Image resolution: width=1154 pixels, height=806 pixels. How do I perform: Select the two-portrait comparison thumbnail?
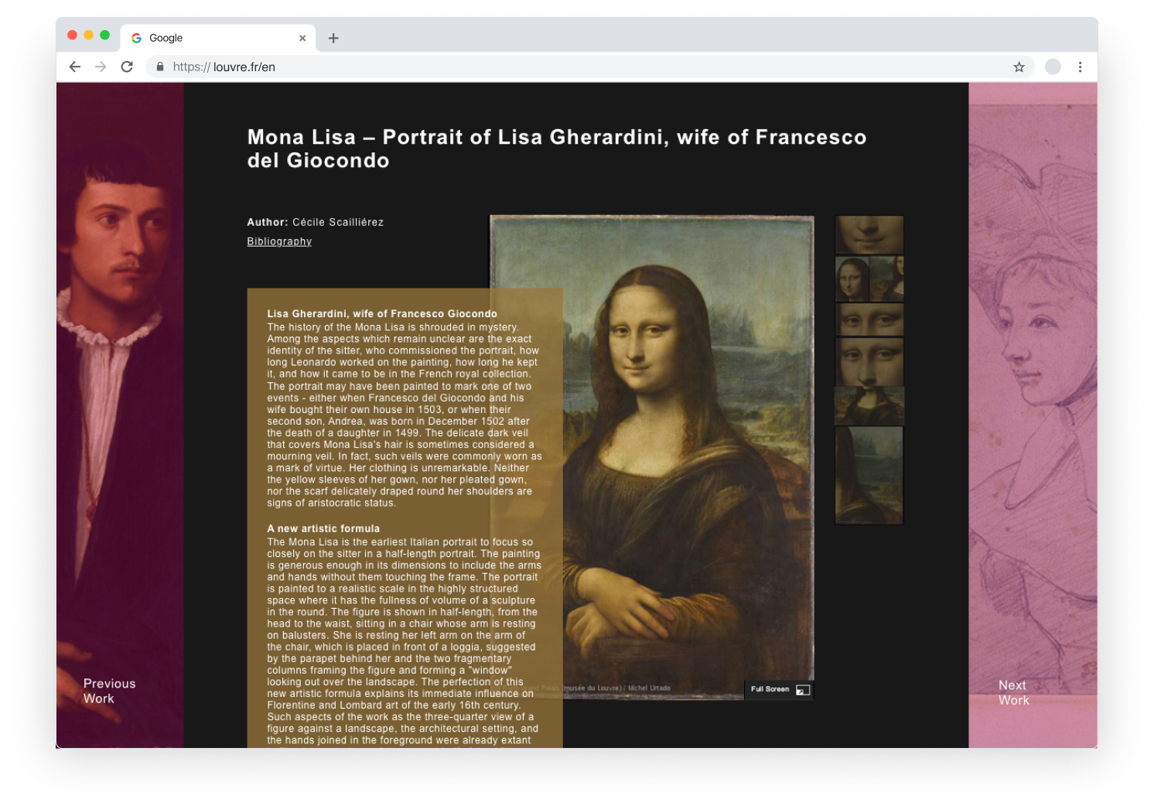[x=869, y=278]
